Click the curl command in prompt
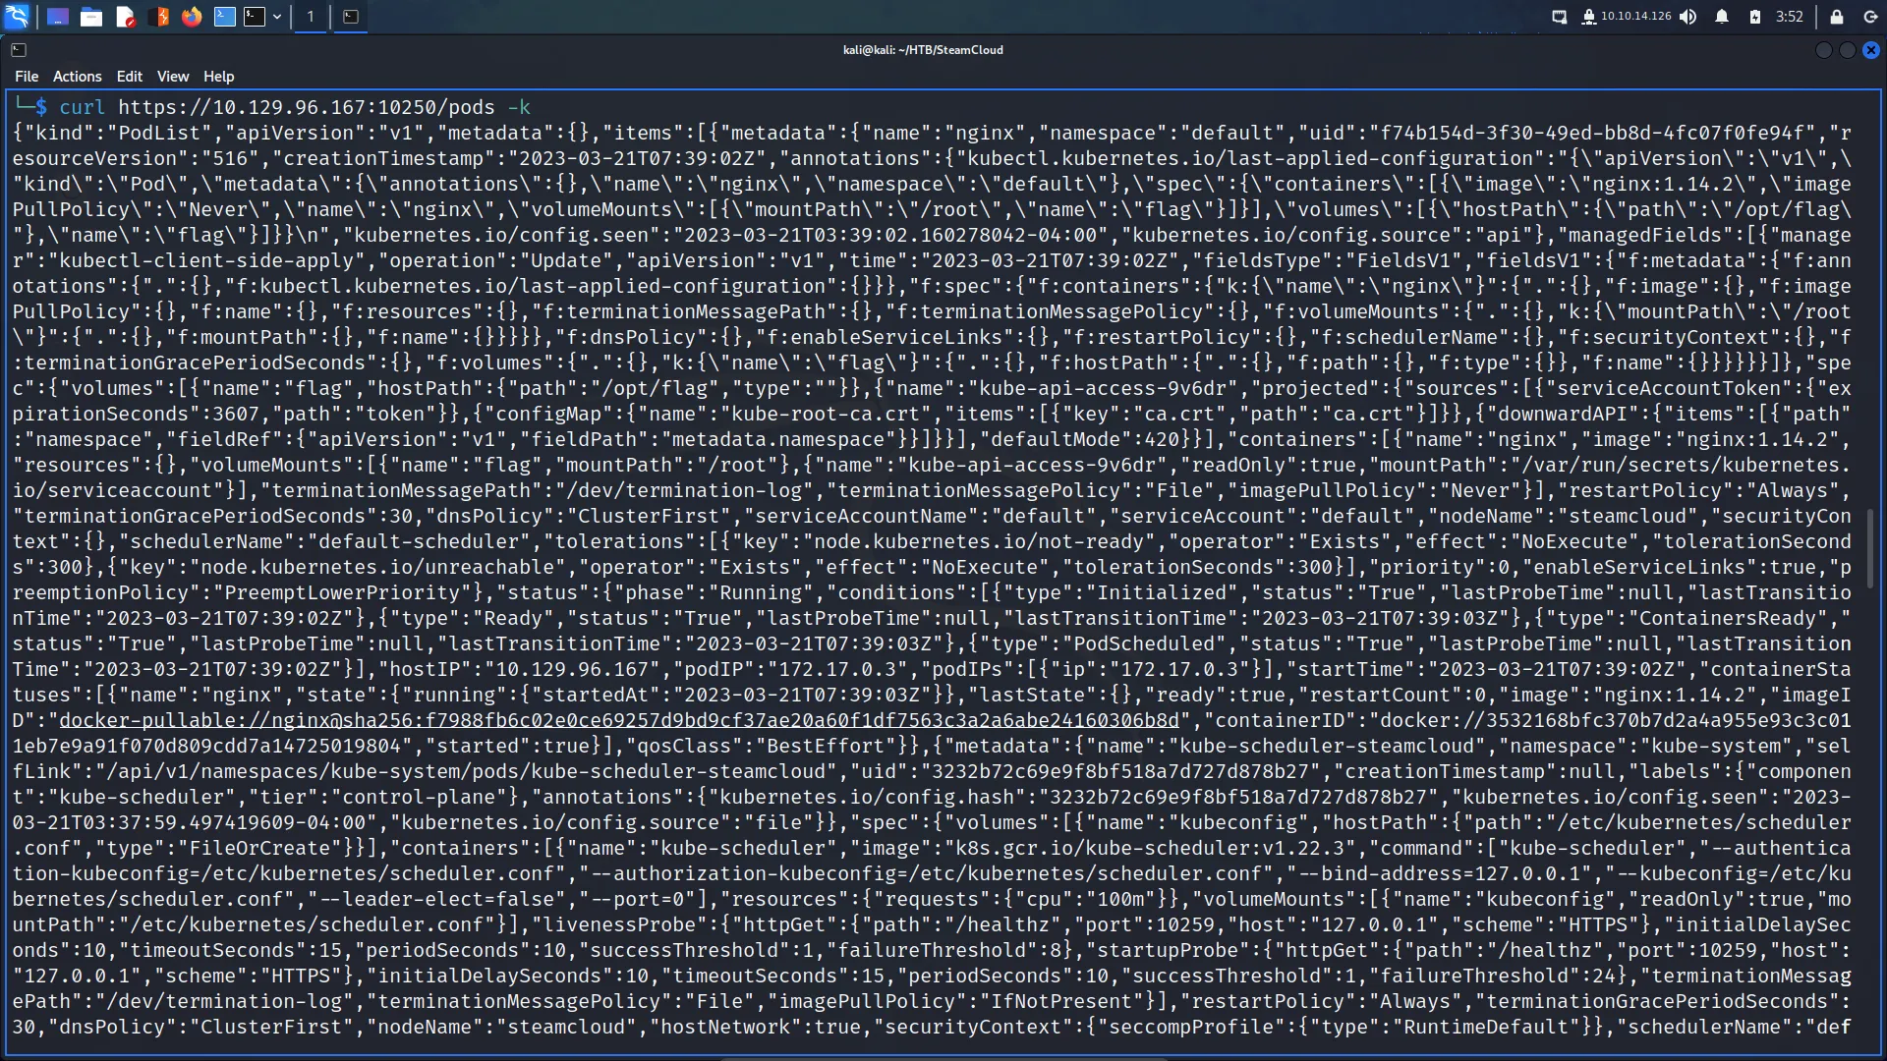Viewport: 1887px width, 1061px height. click(x=82, y=107)
